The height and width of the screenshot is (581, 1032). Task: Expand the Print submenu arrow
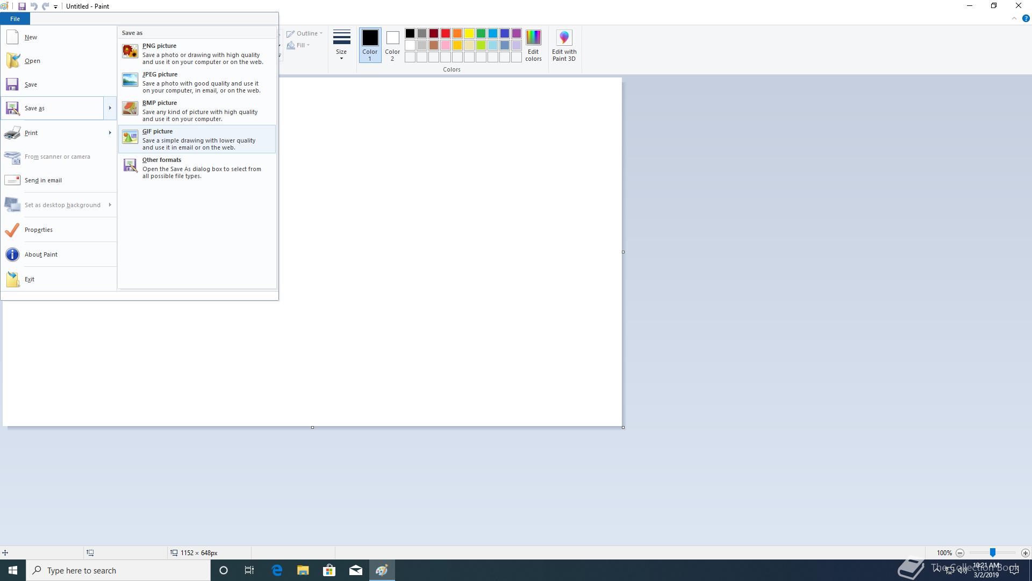tap(110, 133)
